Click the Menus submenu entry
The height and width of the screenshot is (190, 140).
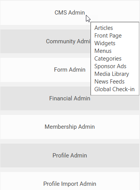pyautogui.click(x=103, y=51)
